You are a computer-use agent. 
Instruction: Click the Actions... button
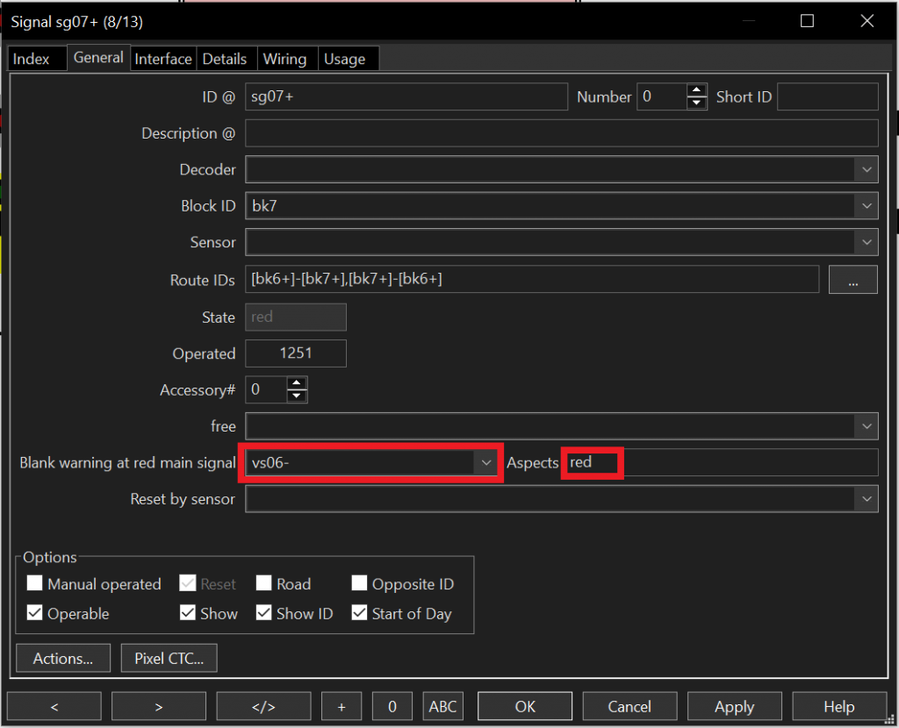[63, 658]
